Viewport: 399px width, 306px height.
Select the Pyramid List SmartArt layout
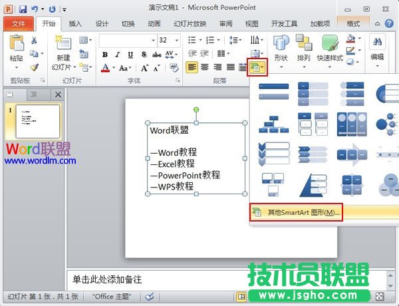click(313, 185)
